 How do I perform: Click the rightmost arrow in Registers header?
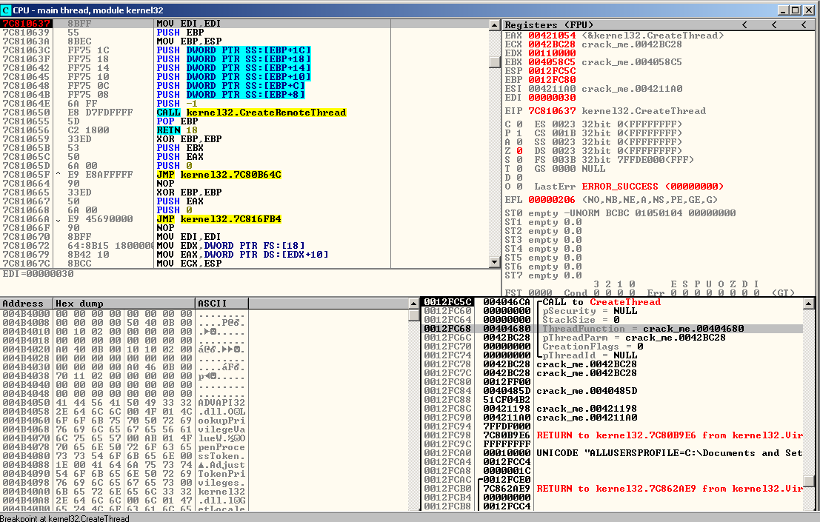(804, 25)
